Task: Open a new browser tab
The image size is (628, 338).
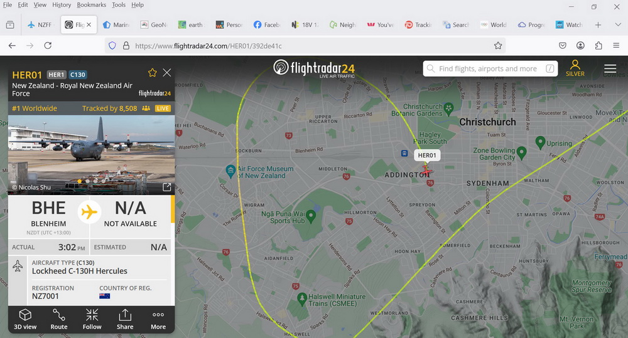Action: coord(598,25)
